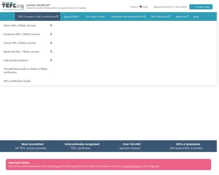Image resolution: width=219 pixels, height=175 pixels.
Task: Open TEFL Certification Guide link
Action: [x=17, y=81]
